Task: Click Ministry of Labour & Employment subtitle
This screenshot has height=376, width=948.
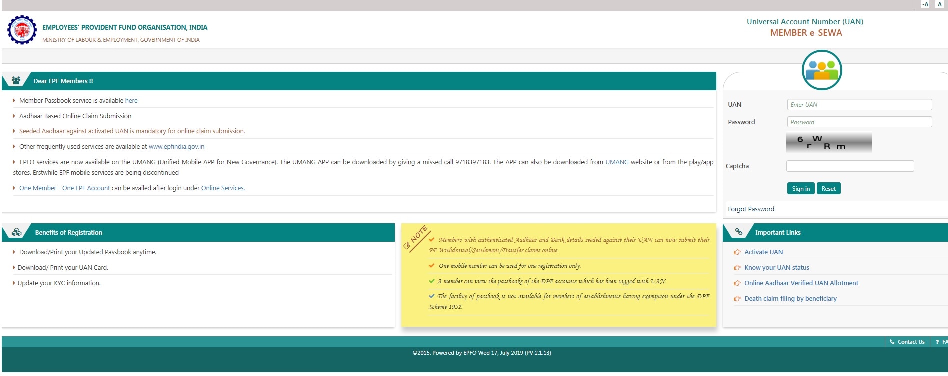Action: [x=121, y=40]
